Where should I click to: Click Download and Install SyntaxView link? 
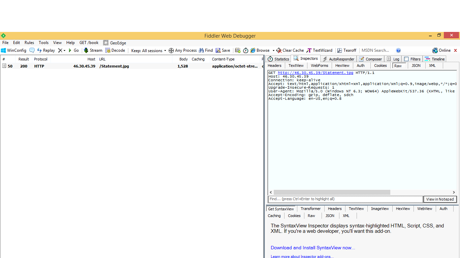313,248
